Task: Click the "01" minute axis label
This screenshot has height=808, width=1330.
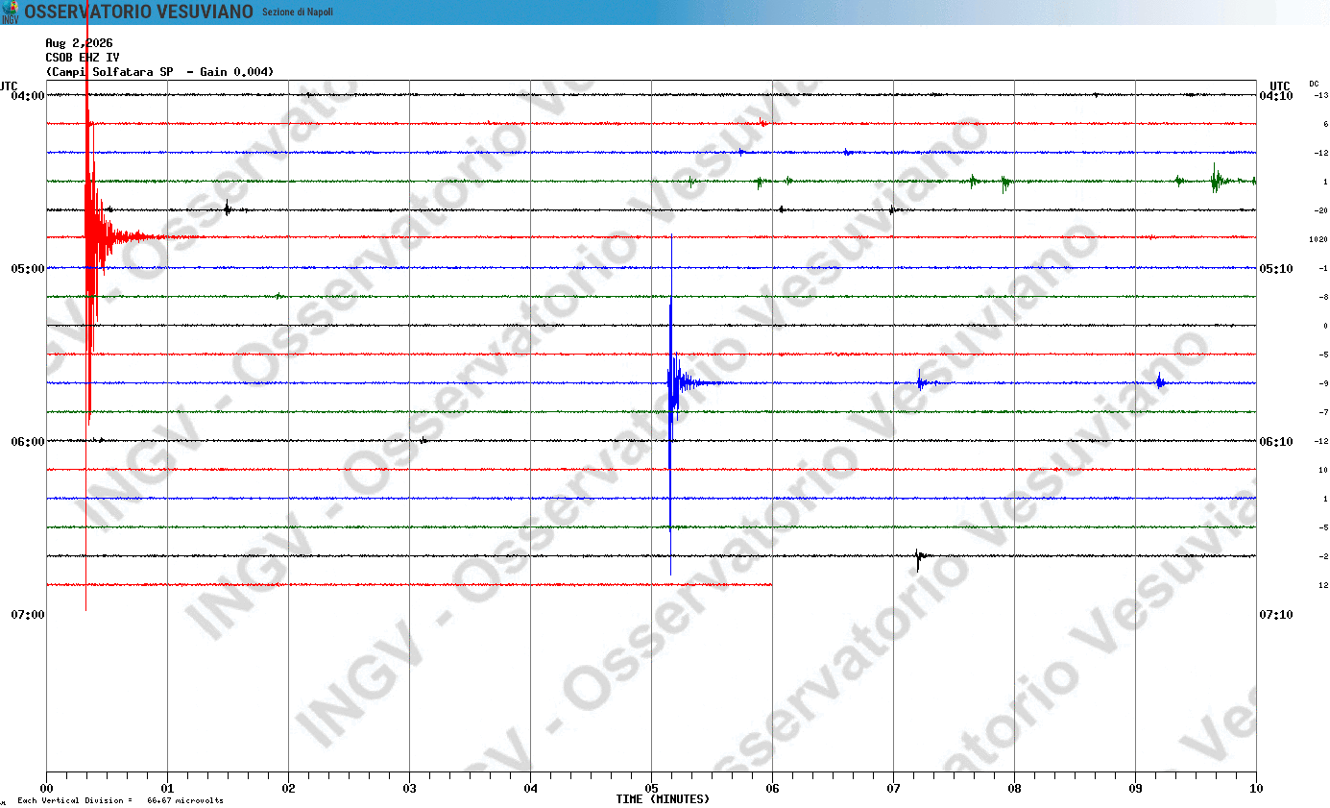Action: [167, 788]
